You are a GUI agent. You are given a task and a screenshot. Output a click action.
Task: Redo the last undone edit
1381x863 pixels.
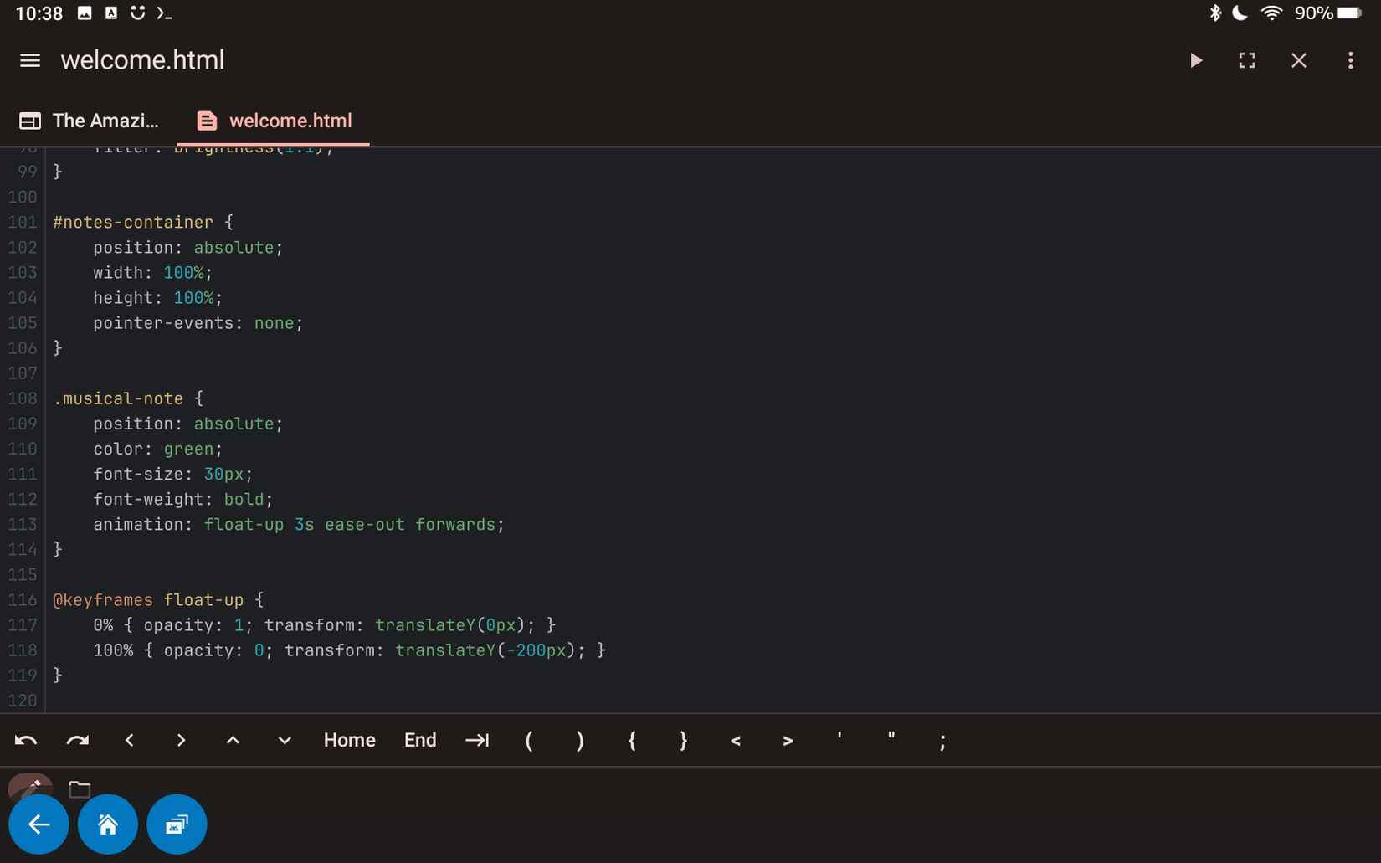pos(78,740)
